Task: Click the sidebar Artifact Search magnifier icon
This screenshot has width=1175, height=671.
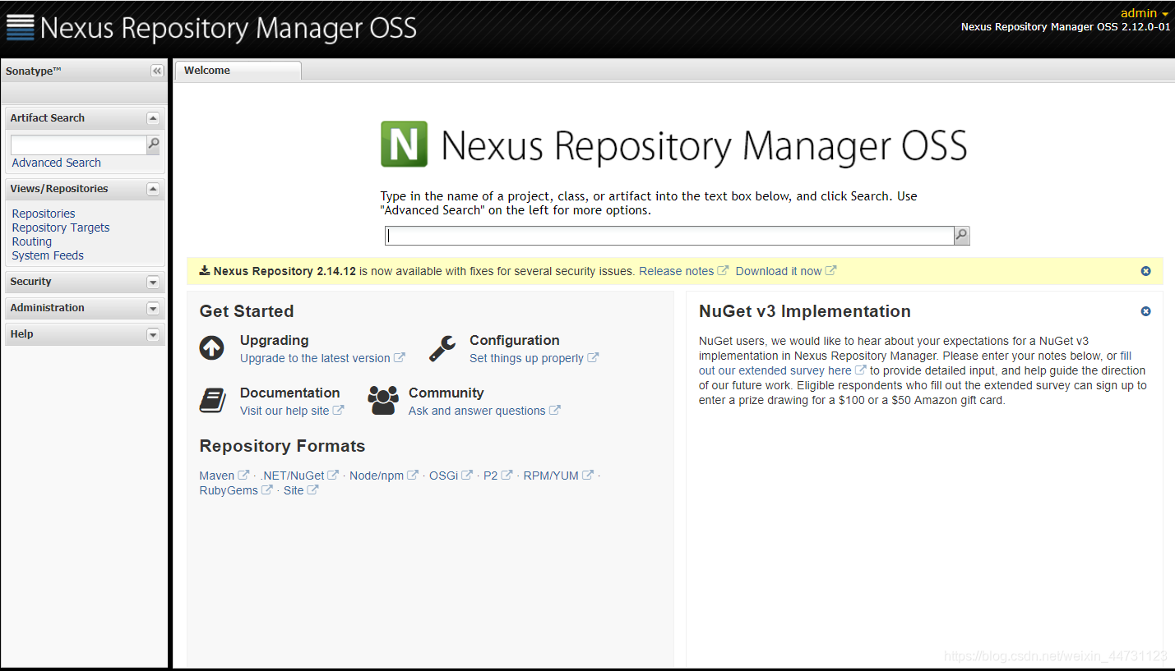Action: (x=153, y=145)
